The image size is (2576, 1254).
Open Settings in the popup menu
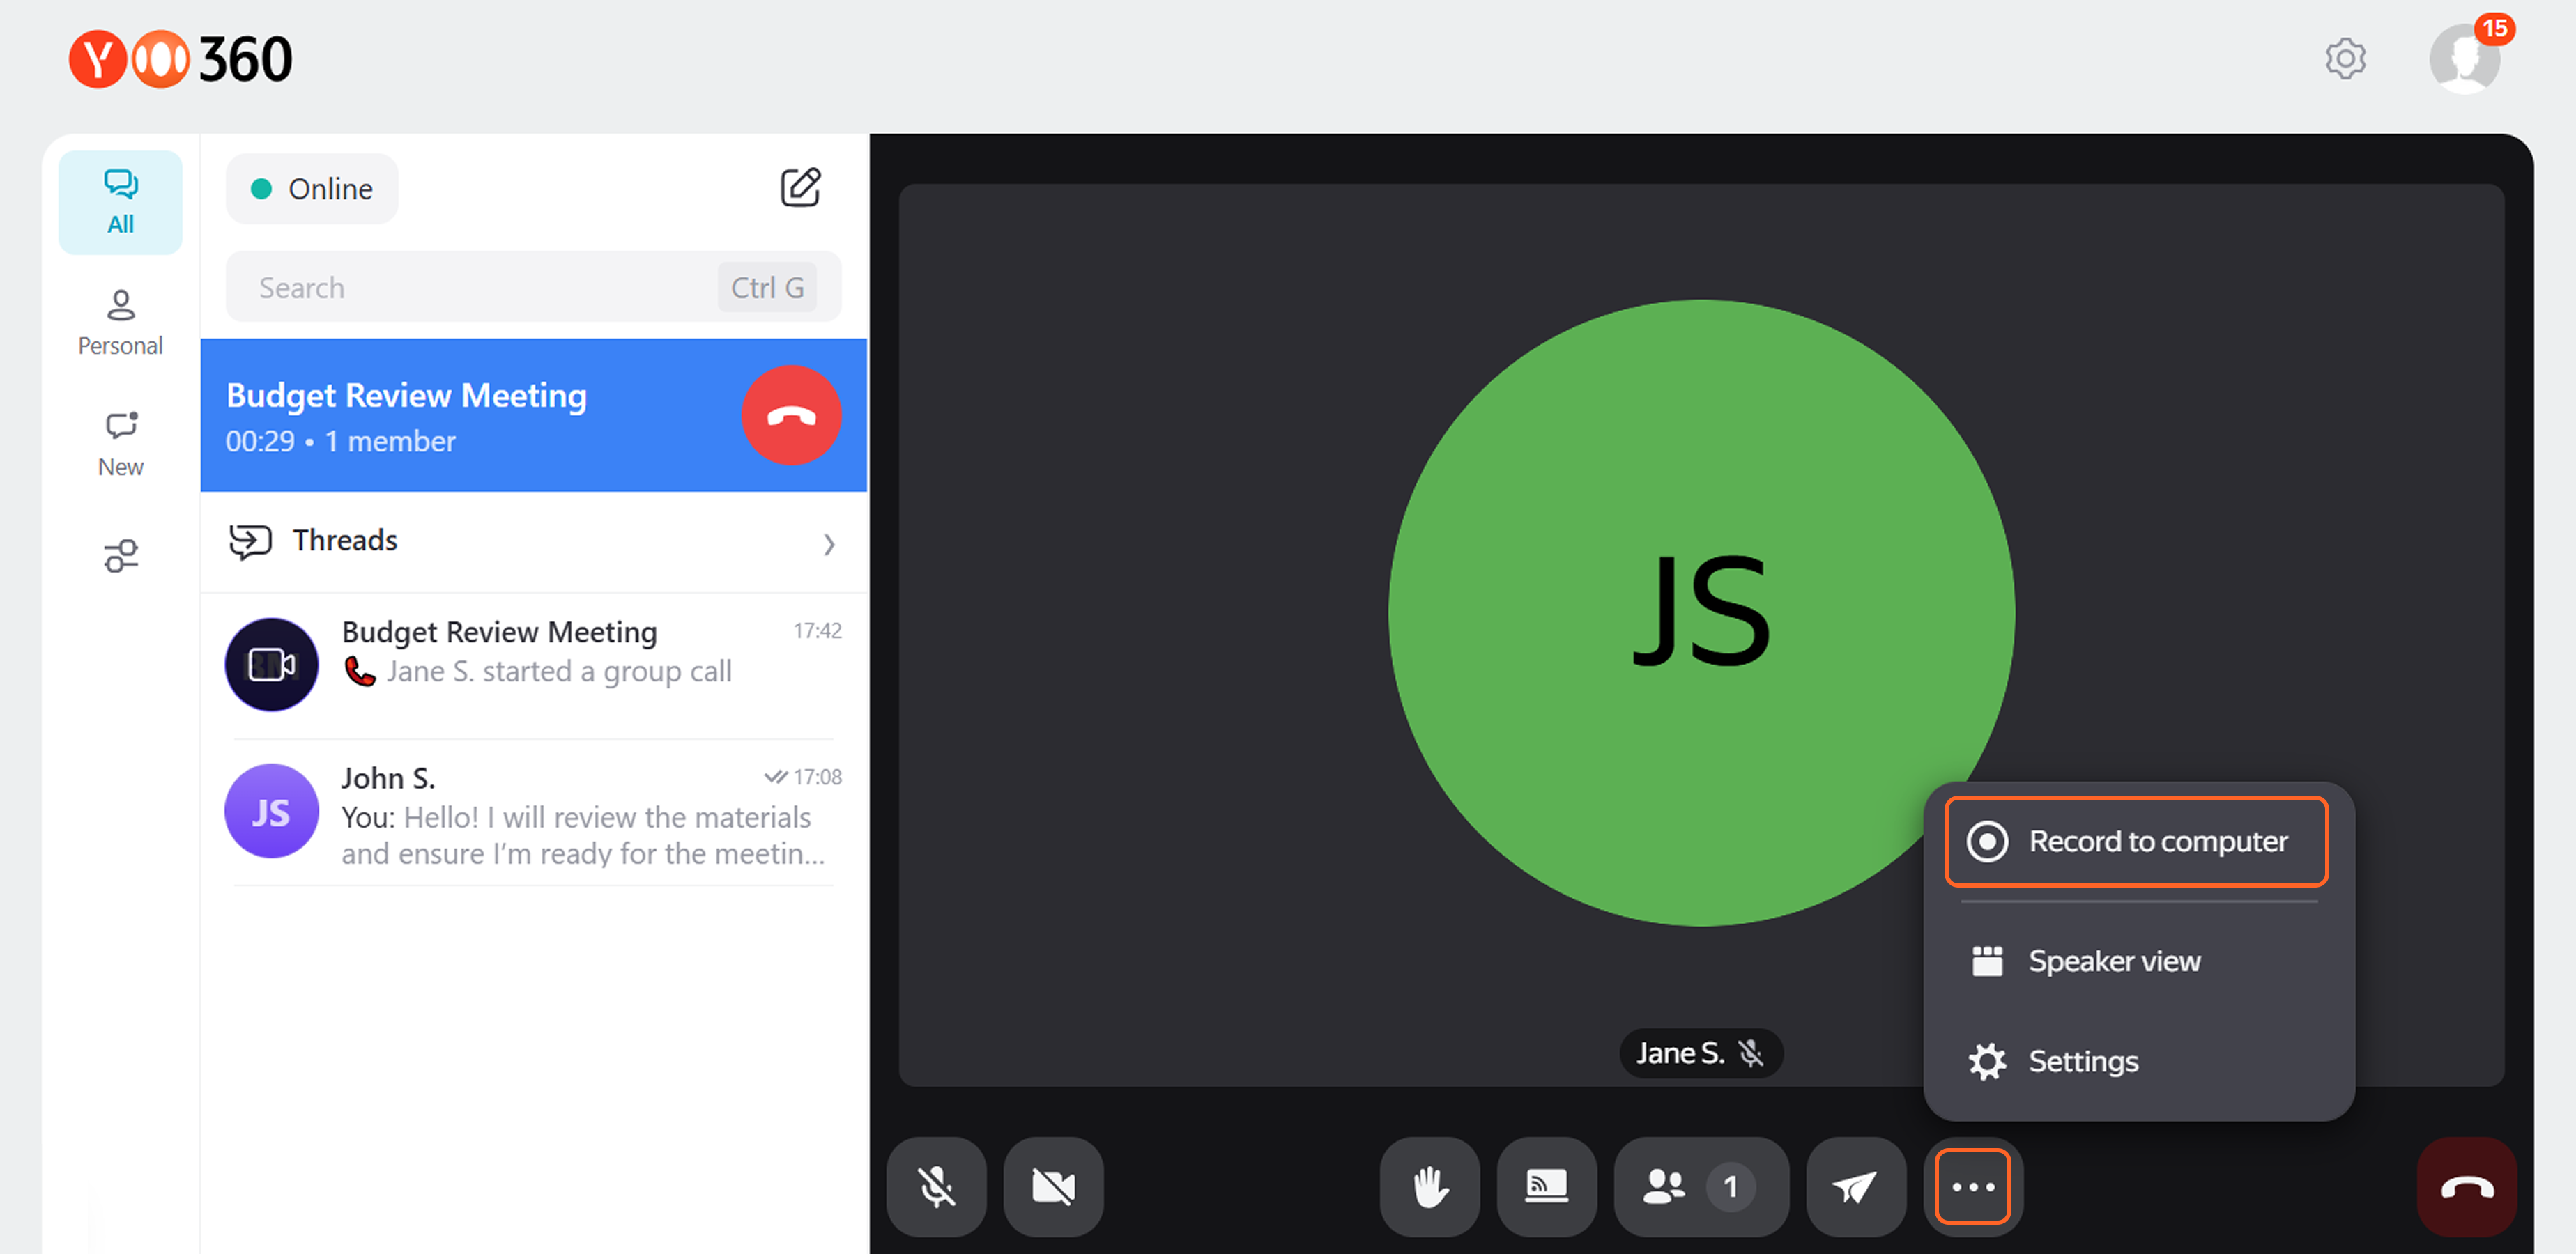point(2082,1061)
